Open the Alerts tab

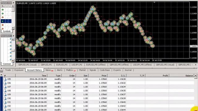click(60, 70)
